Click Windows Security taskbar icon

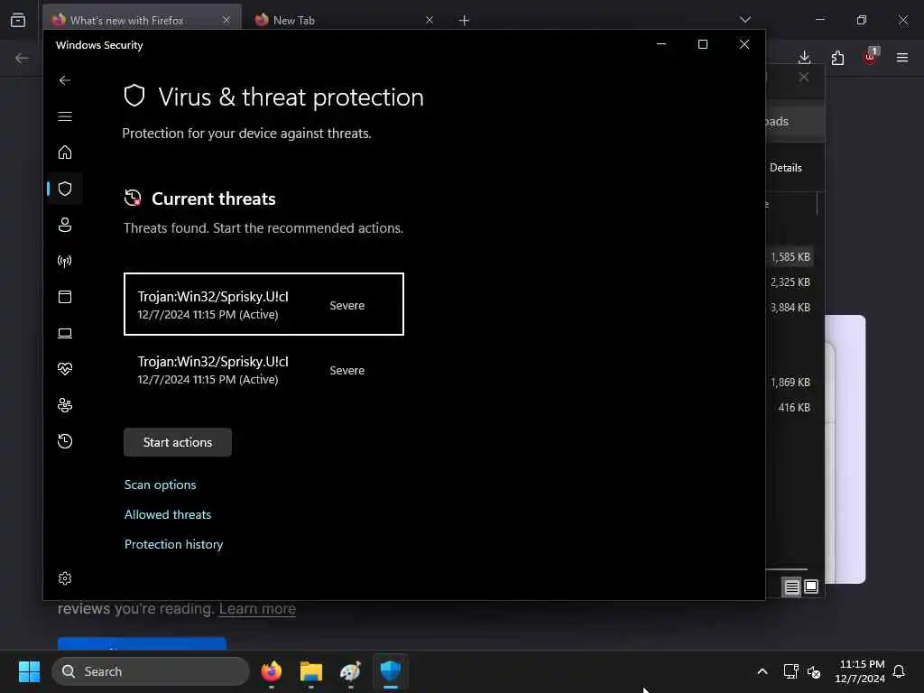pyautogui.click(x=390, y=671)
